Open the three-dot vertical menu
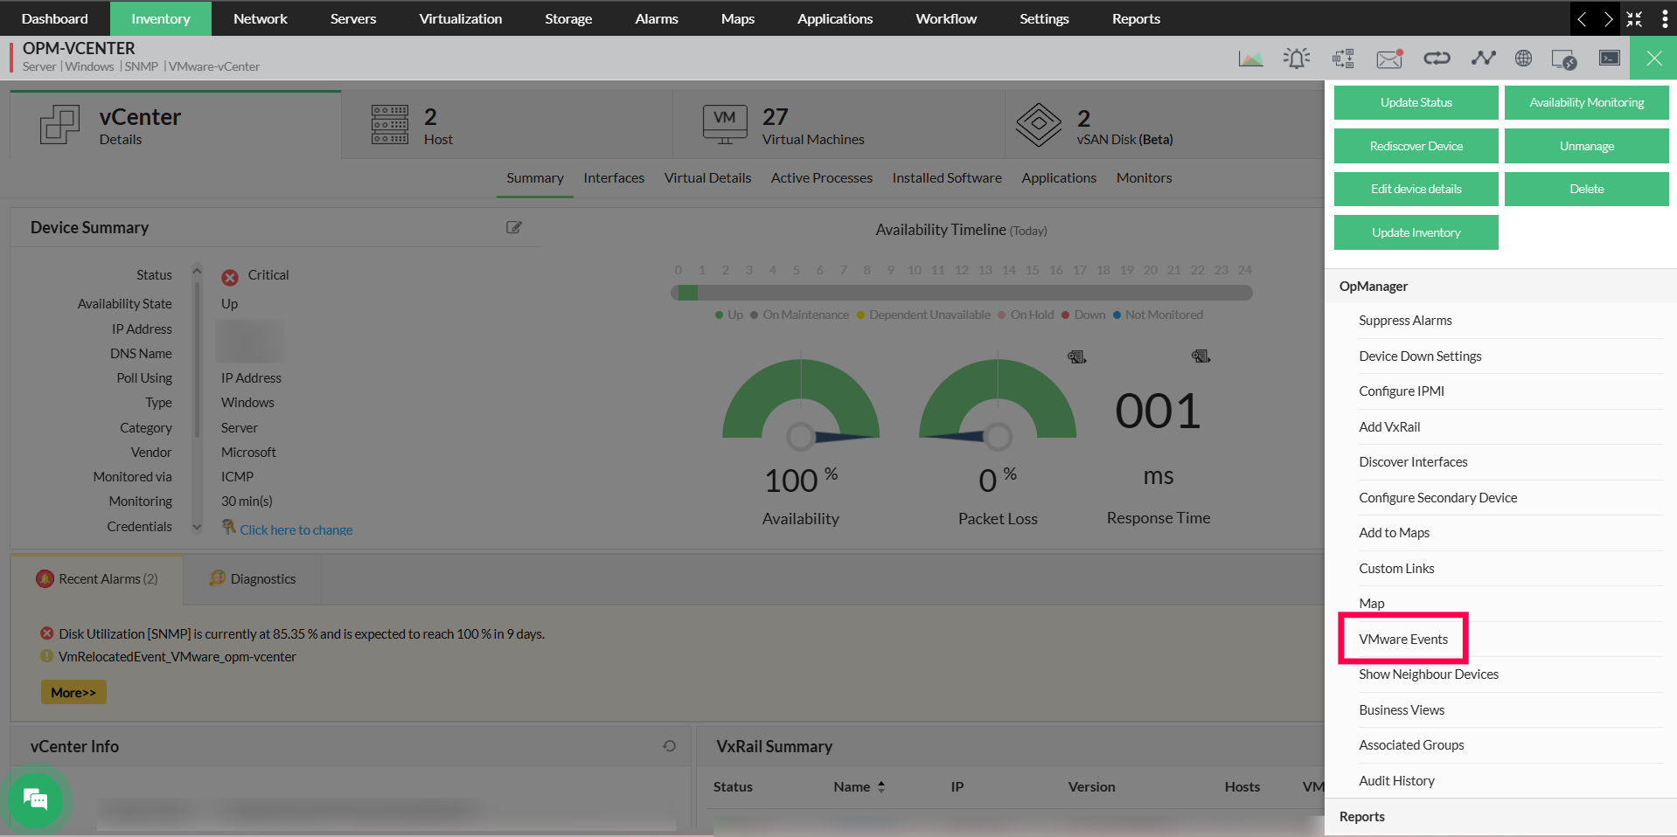Viewport: 1677px width, 837px height. click(1664, 18)
